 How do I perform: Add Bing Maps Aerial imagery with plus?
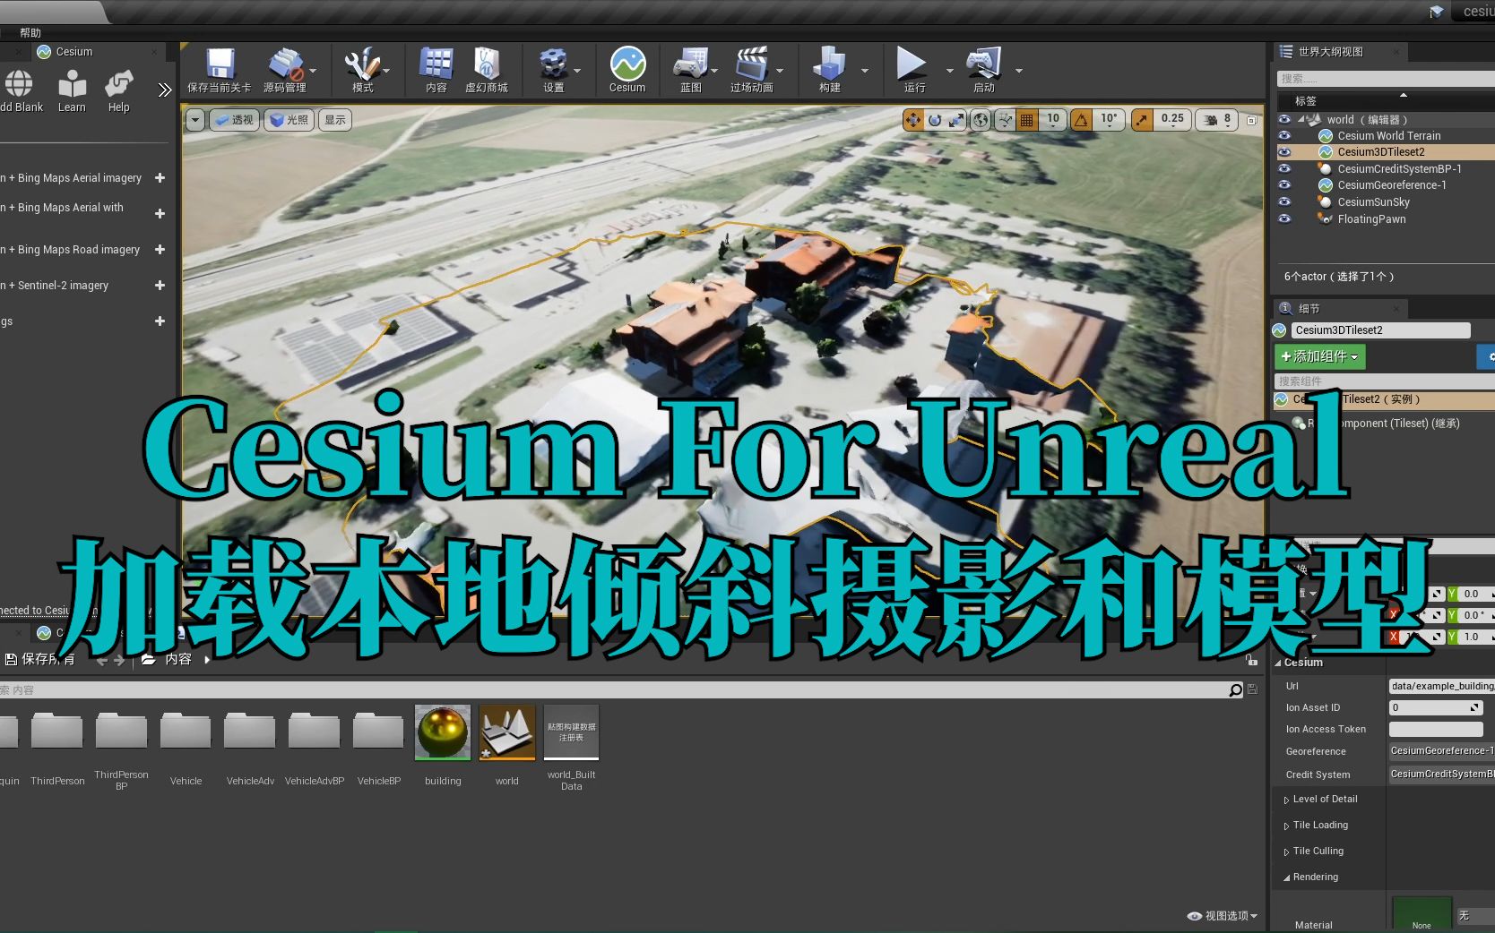pyautogui.click(x=160, y=178)
